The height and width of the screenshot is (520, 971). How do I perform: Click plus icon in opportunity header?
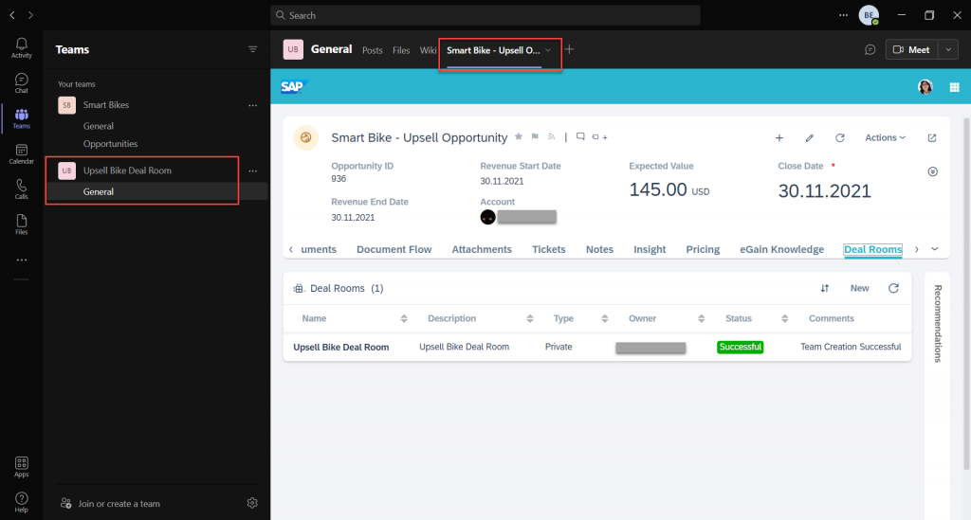[779, 138]
